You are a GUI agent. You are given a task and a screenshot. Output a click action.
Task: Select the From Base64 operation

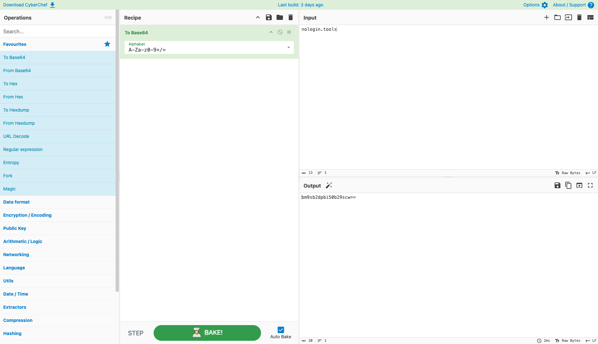point(58,71)
